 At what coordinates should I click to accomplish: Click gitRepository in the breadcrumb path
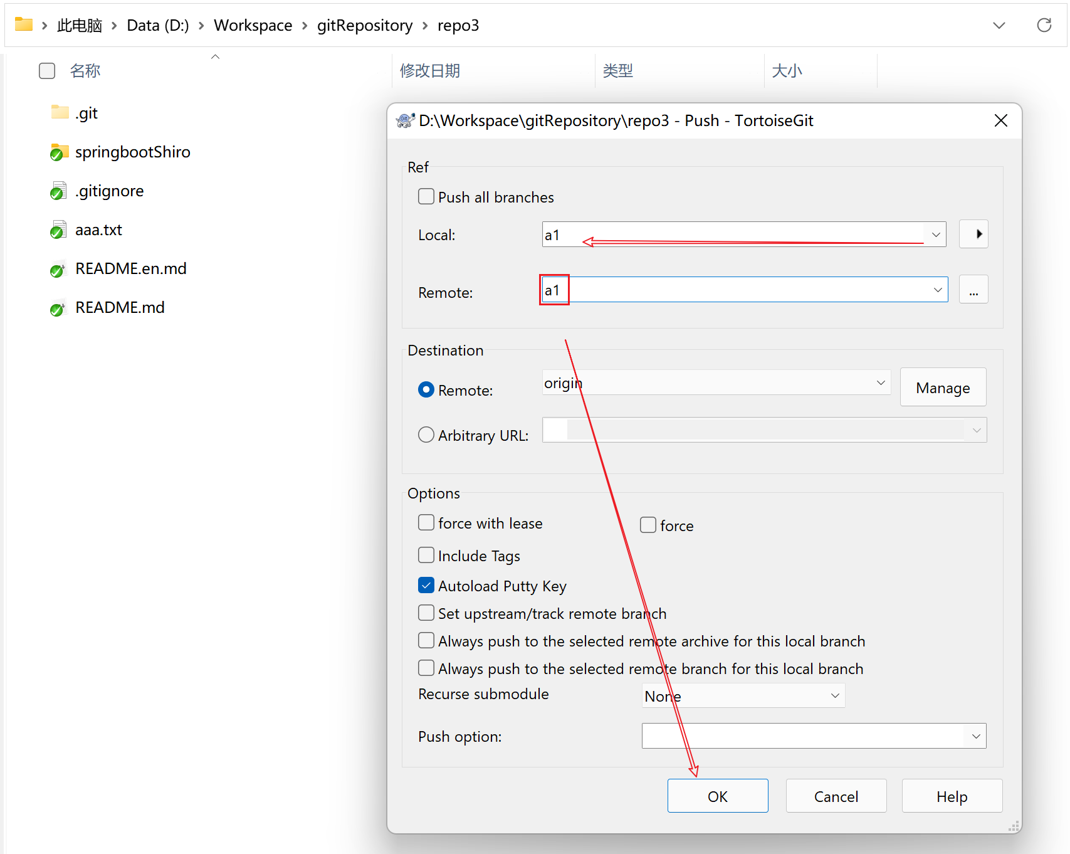coord(364,26)
